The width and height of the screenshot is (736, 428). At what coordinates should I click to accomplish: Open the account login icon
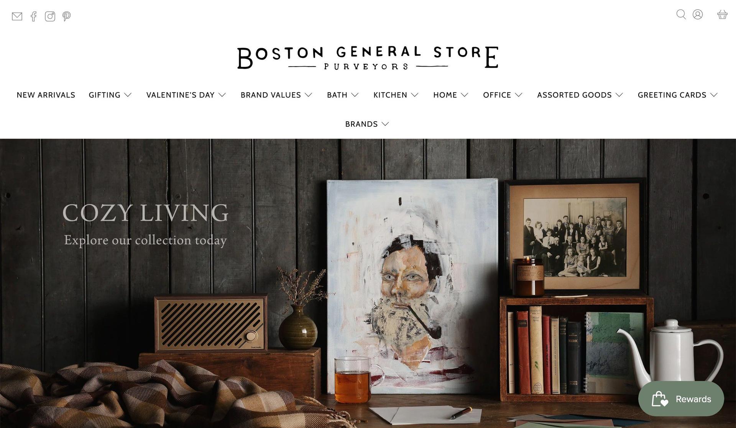click(x=698, y=15)
